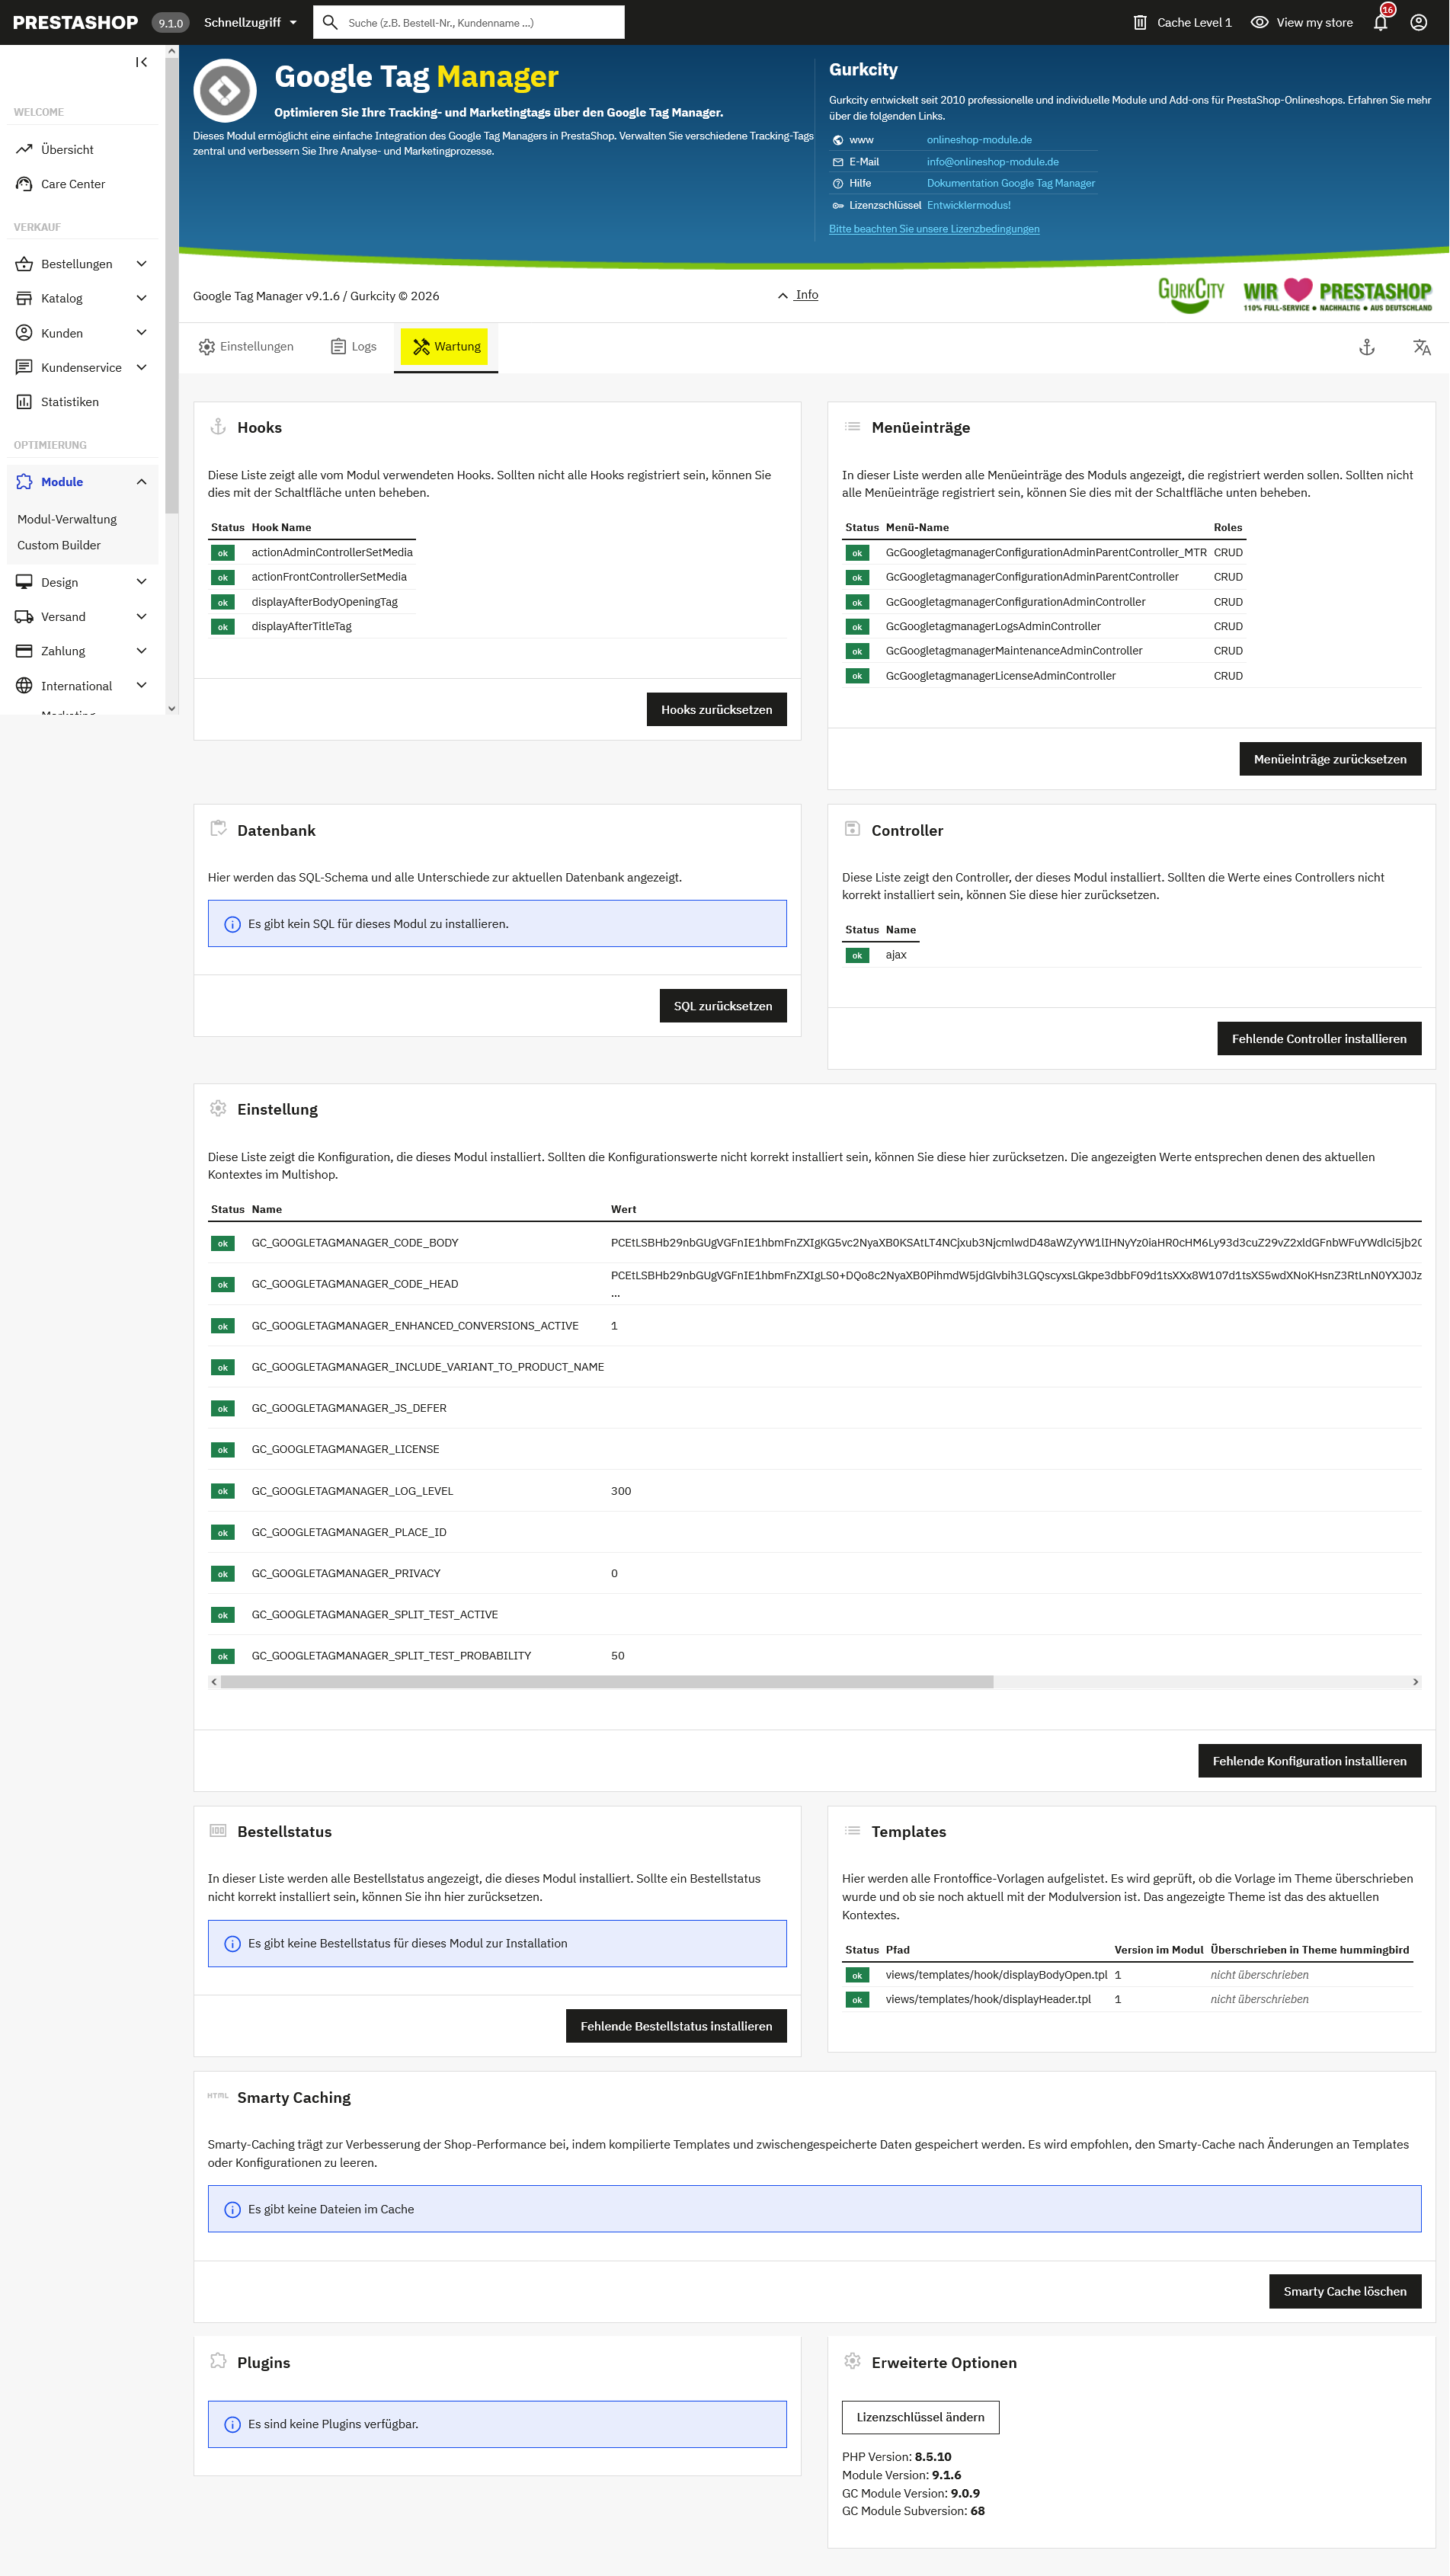Click Fehlende Controller installieren
The image size is (1450, 2576).
click(1319, 1039)
